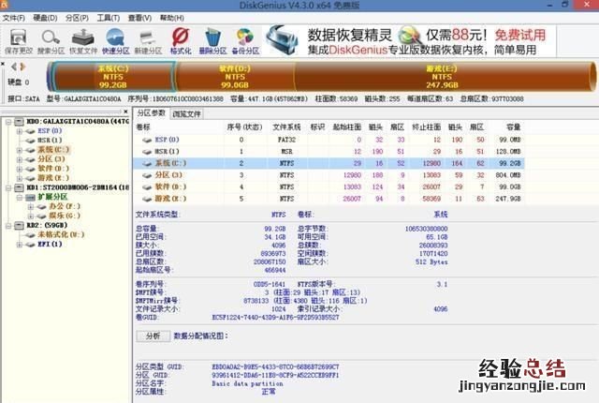The width and height of the screenshot is (599, 403).
Task: Collapse the 扩展分区 tree node
Action: (x=19, y=198)
